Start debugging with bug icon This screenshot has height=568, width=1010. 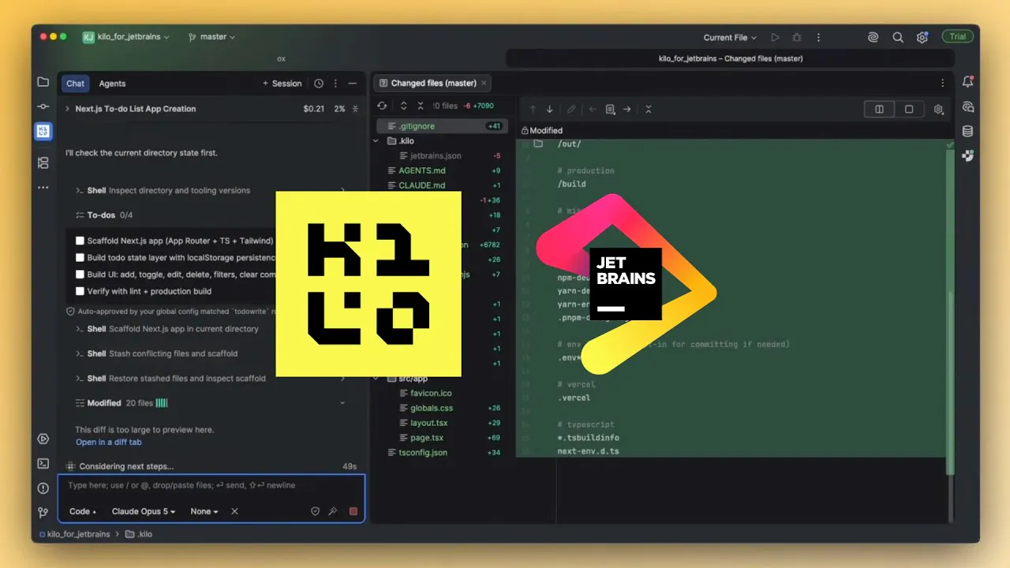click(x=797, y=37)
